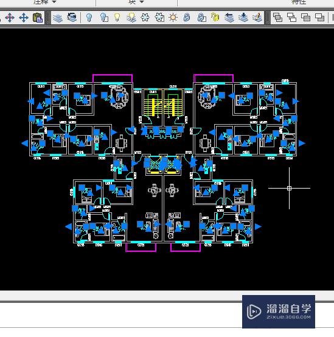Click the first draw order overlapping squares icon
This screenshot has height=337, width=334.
coord(277,18)
